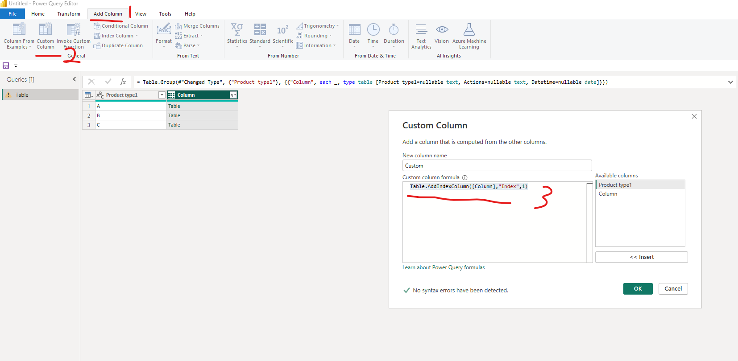This screenshot has height=361, width=738.
Task: Click Column From Examples icon
Action: coord(19,29)
